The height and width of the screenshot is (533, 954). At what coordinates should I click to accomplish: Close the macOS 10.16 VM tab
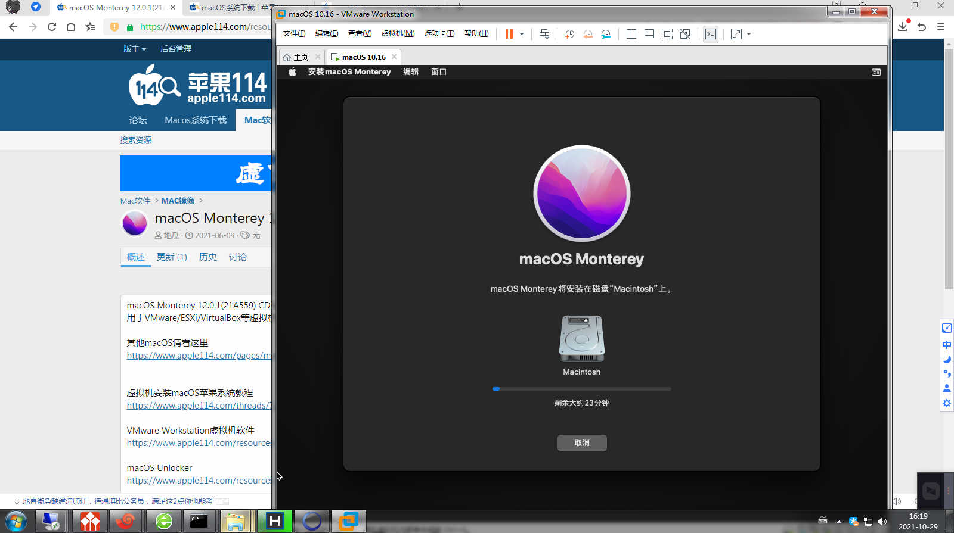[x=394, y=57]
